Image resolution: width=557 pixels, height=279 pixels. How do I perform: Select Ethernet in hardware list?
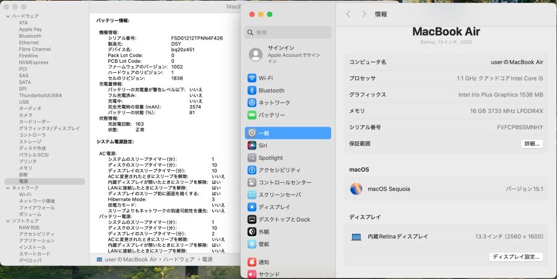pos(28,43)
